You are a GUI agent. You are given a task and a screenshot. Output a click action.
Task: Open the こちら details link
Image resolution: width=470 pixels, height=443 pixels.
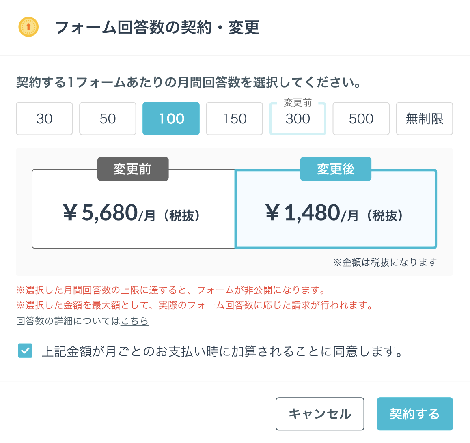point(135,321)
